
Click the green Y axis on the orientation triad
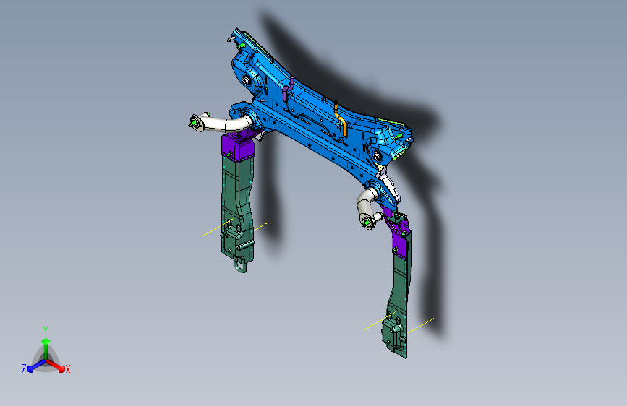pos(46,347)
